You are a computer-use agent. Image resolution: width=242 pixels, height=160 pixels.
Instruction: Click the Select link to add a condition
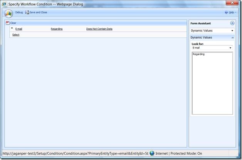pos(16,35)
